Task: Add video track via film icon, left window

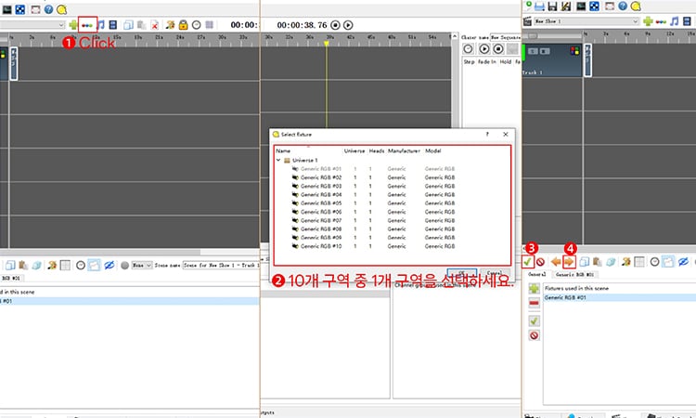Action: click(113, 25)
